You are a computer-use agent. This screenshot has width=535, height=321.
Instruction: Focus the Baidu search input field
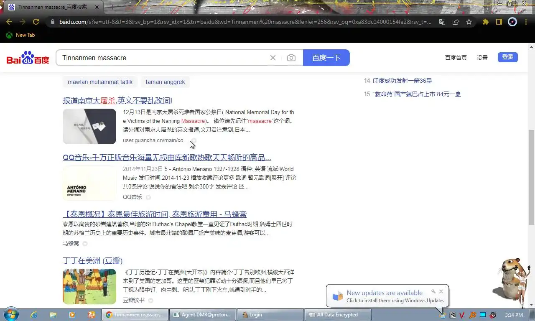[163, 58]
